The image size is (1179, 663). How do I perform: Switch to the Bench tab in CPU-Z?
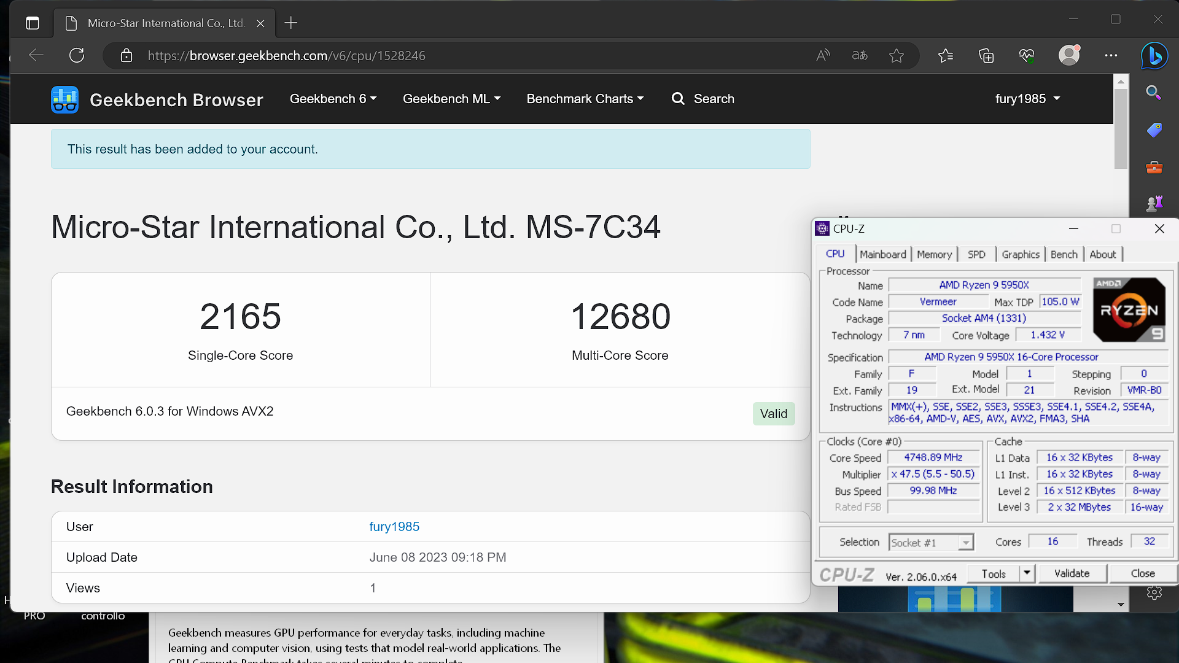click(x=1064, y=255)
